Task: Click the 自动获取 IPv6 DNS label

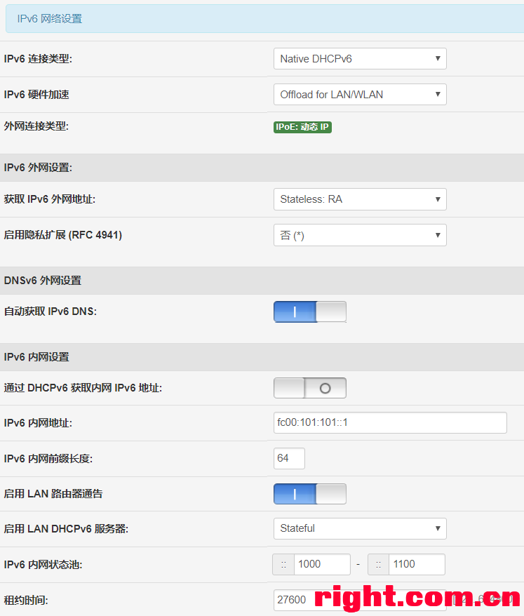Action: click(51, 312)
